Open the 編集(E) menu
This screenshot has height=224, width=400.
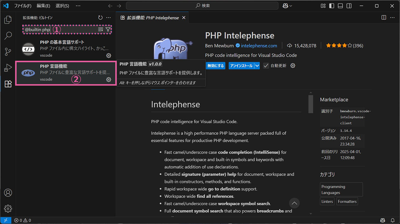pyautogui.click(x=43, y=6)
